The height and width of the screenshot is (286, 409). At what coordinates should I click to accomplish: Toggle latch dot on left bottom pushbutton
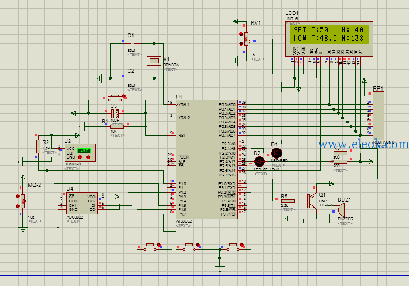coord(158,244)
